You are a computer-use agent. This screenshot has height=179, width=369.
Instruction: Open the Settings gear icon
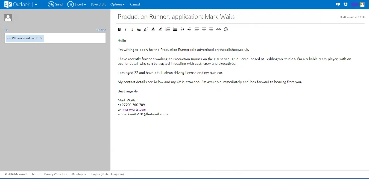click(345, 4)
